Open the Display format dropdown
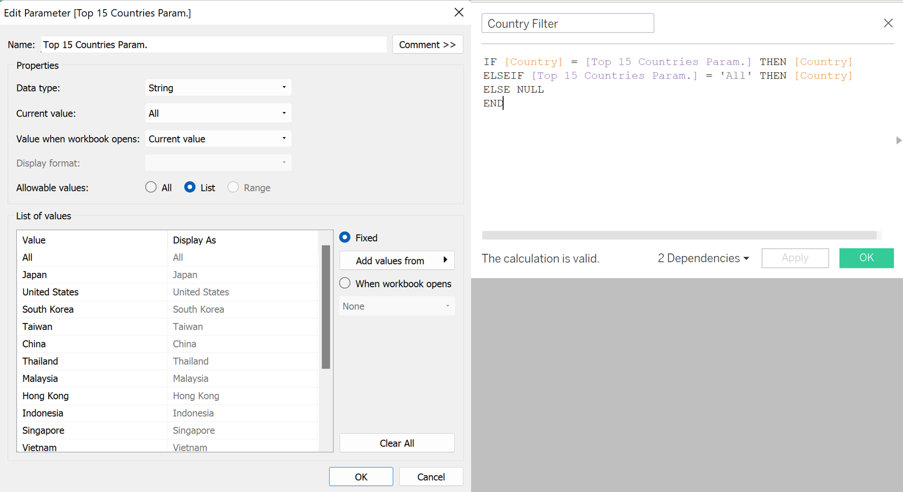This screenshot has width=903, height=492. pyautogui.click(x=218, y=163)
